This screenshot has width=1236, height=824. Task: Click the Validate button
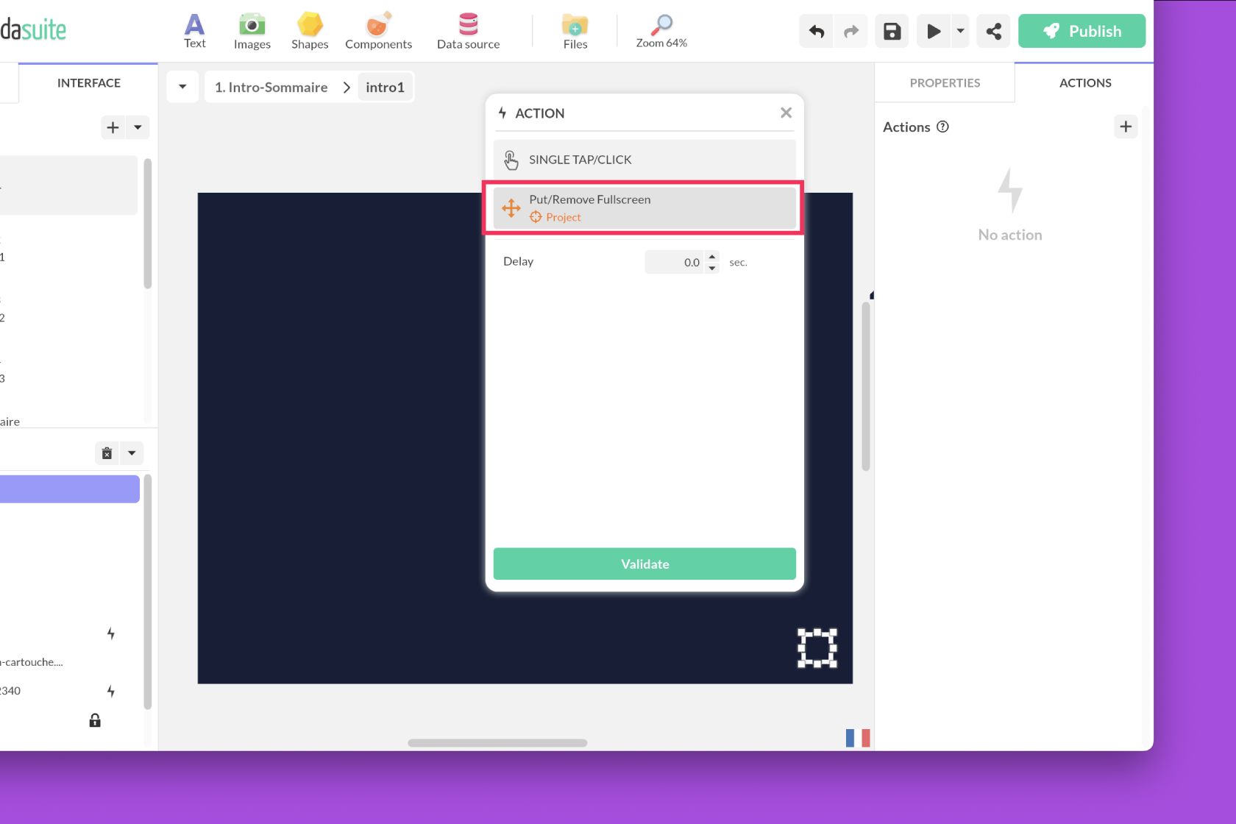pyautogui.click(x=644, y=564)
